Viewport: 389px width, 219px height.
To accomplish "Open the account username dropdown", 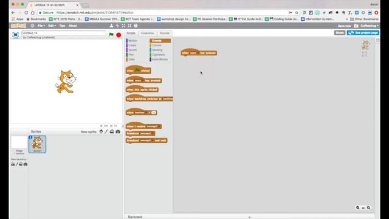I will (x=370, y=26).
